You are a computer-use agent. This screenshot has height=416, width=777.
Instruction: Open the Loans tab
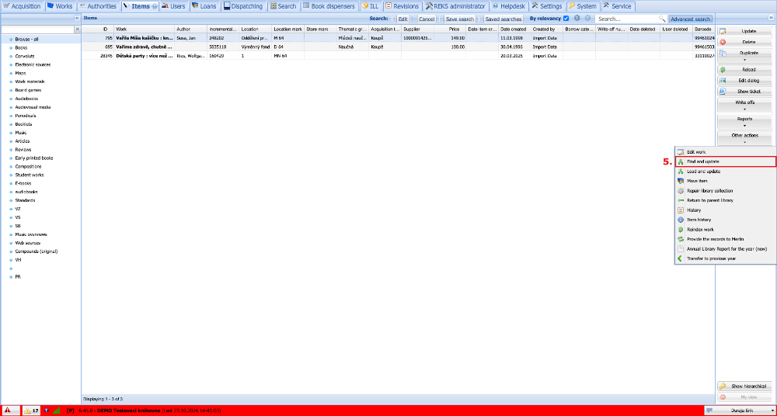(204, 6)
